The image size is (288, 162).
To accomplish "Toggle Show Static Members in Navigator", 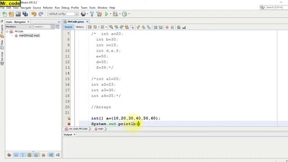I will tap(23, 155).
